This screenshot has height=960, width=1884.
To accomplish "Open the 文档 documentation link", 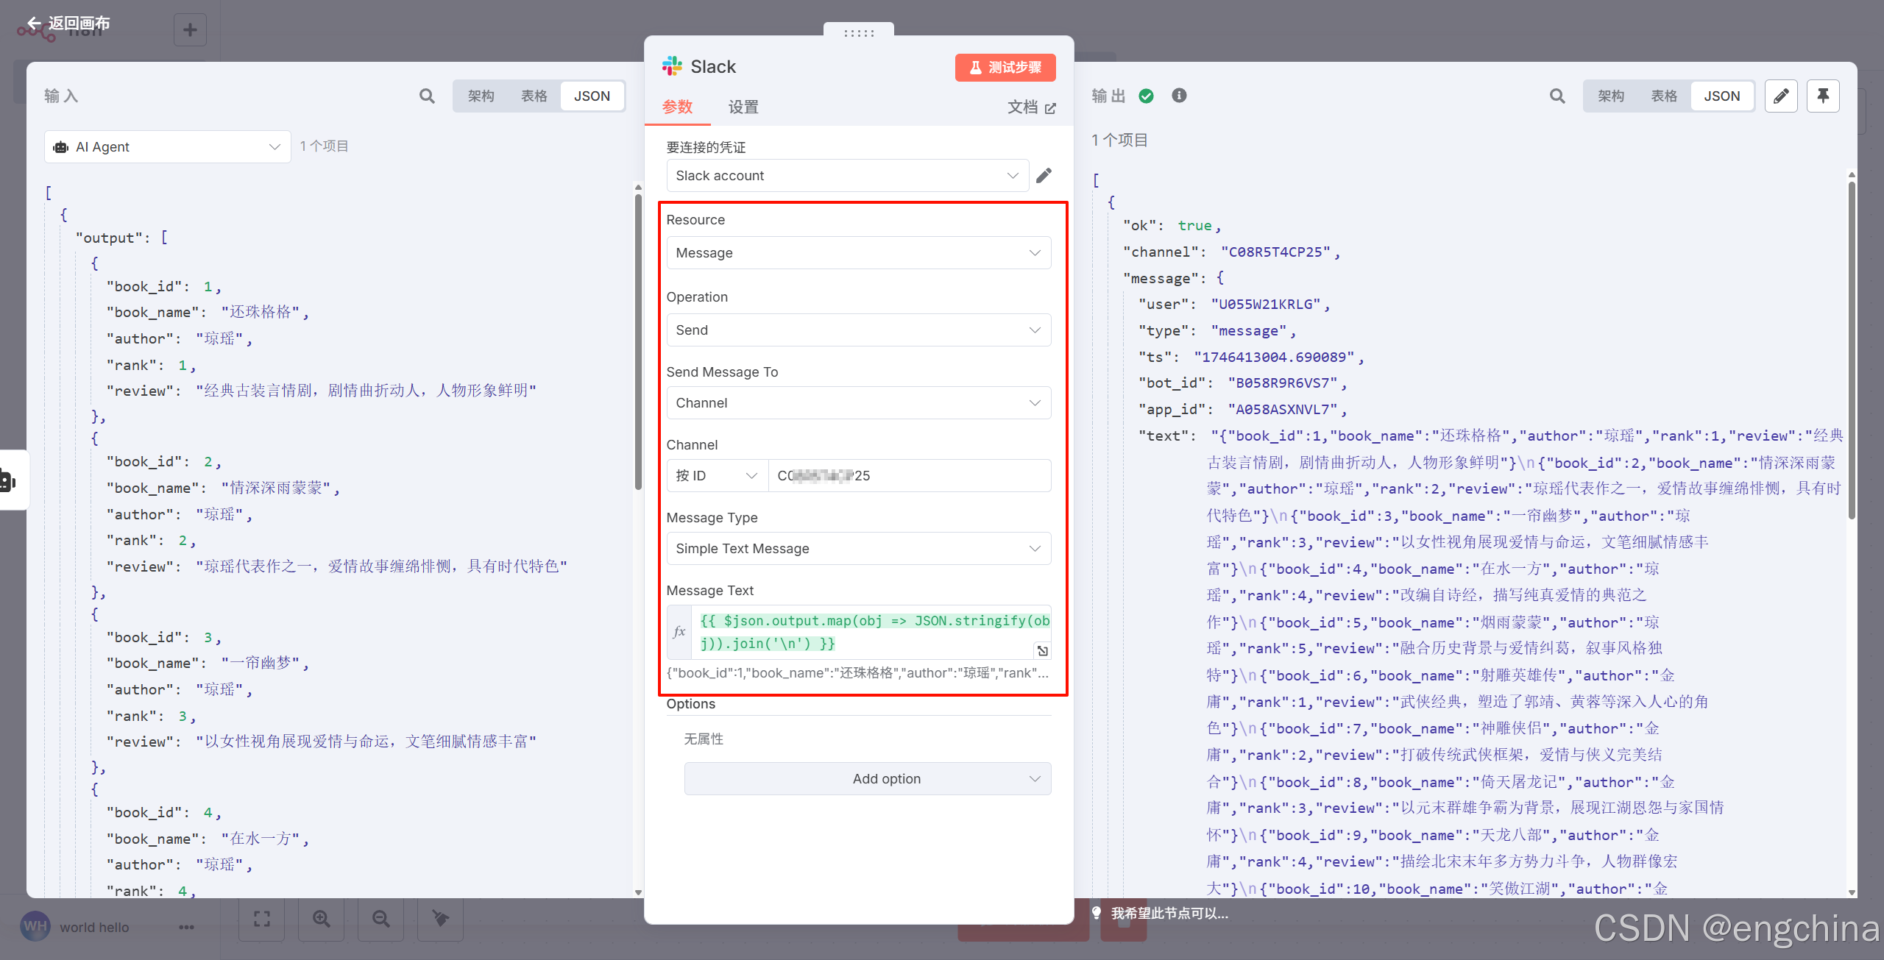I will tap(1031, 108).
